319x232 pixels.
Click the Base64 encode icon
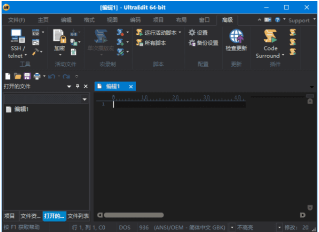click(74, 33)
